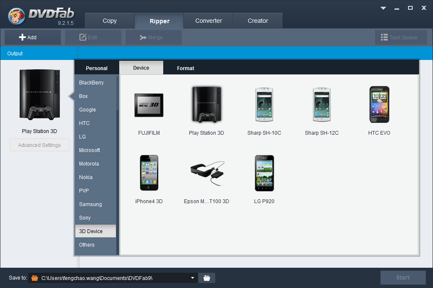This screenshot has height=288, width=433.
Task: Open the Personal profile tab
Action: 97,68
